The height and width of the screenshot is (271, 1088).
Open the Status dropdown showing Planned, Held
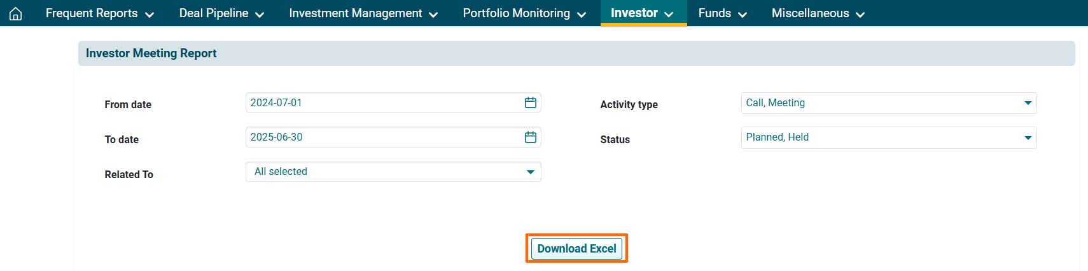pos(888,137)
